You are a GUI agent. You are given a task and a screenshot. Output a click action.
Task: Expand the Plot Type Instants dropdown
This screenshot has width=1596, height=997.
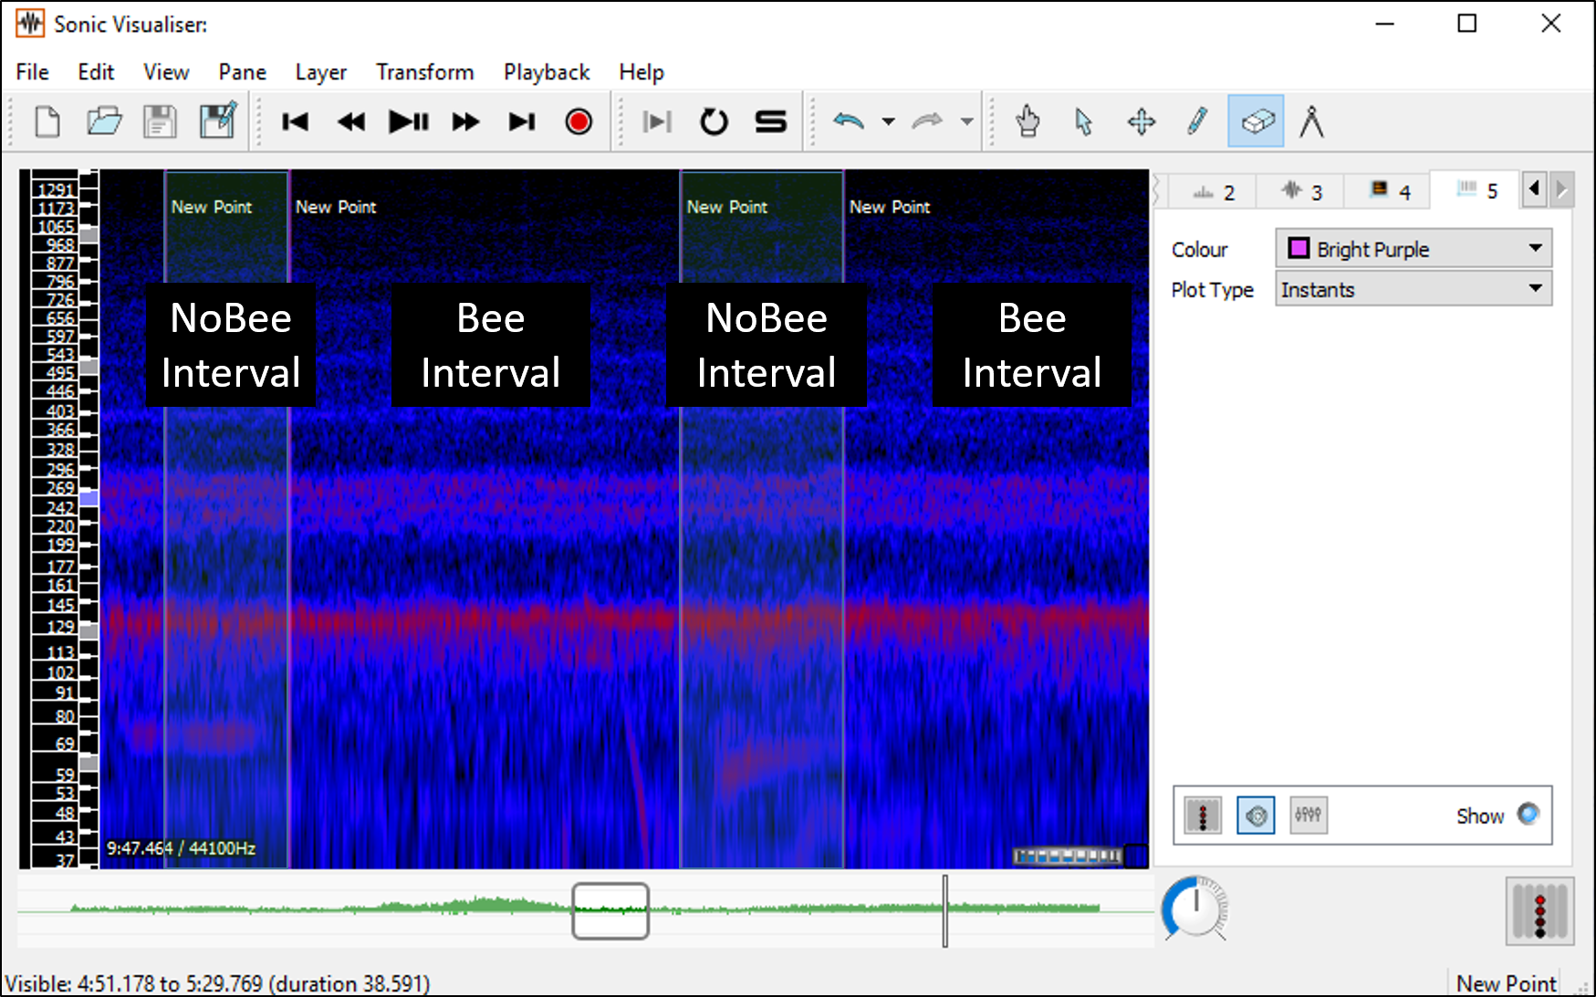1413,289
